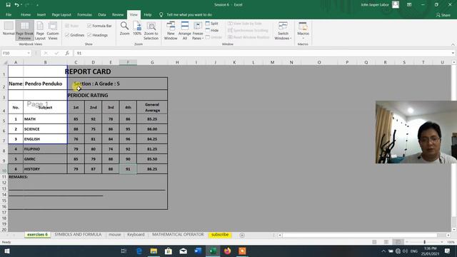Switch to MATHEMATICAL OPERATOR sheet
This screenshot has height=257, width=457.
(x=178, y=235)
